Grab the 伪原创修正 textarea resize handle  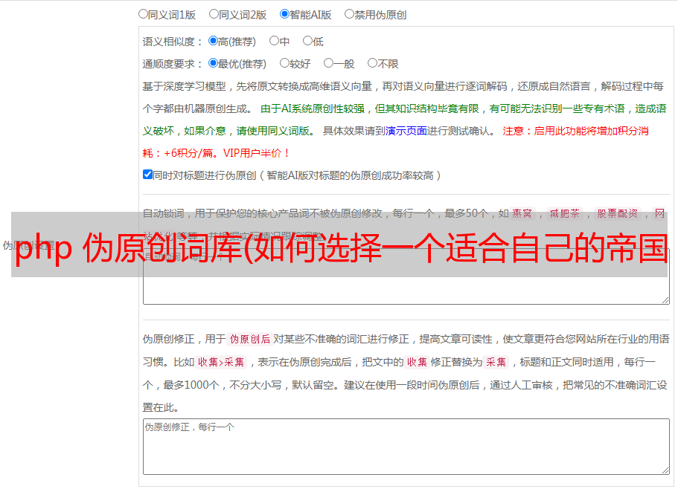click(665, 470)
